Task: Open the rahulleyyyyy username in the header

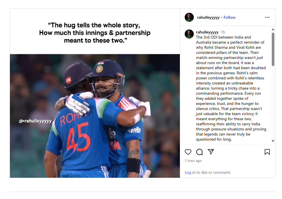Action: [208, 18]
